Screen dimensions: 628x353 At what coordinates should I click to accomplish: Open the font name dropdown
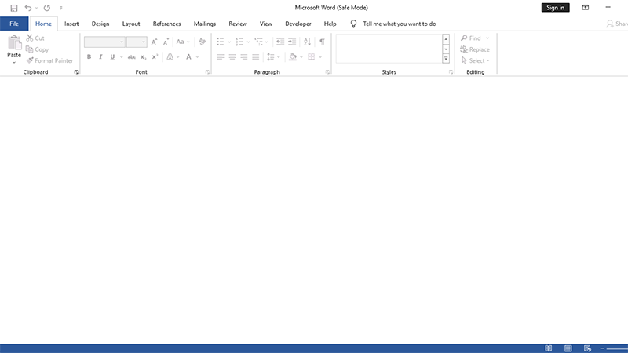[x=122, y=42]
